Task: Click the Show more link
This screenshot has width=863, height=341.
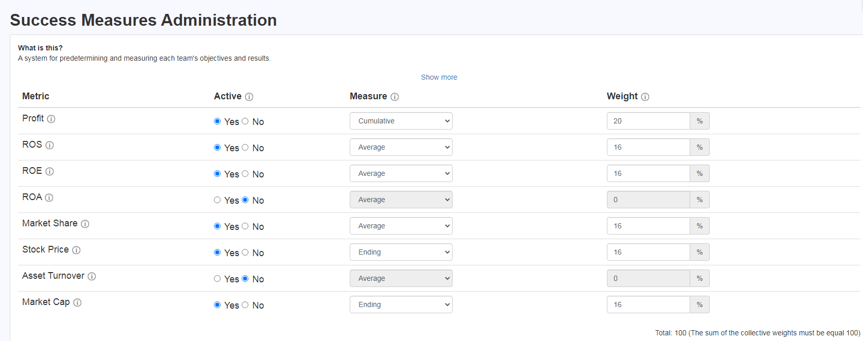Action: 439,77
